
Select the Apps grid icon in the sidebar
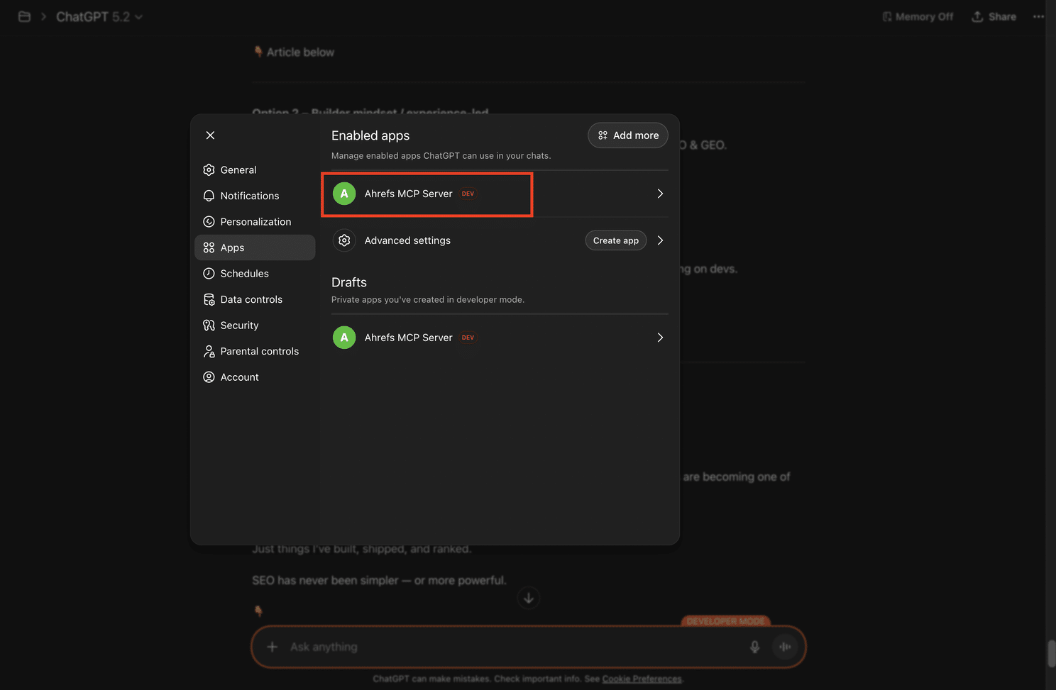coord(209,247)
